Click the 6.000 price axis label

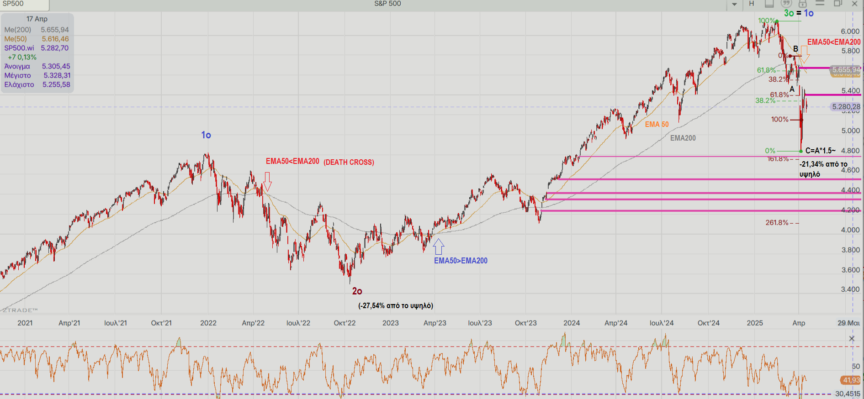point(850,31)
